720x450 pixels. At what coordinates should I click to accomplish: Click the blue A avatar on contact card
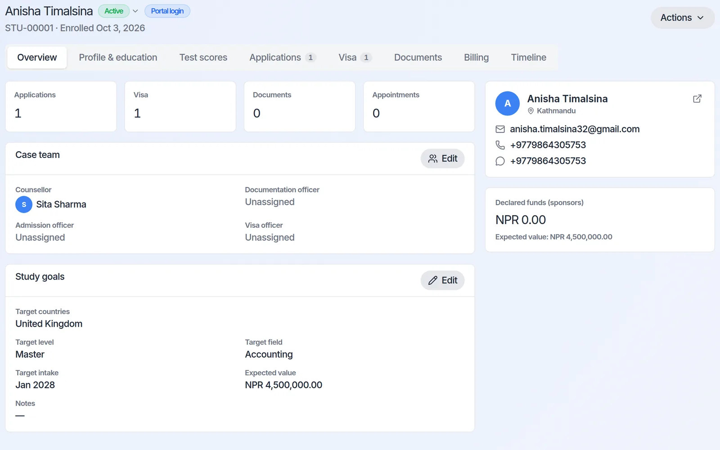pos(508,103)
